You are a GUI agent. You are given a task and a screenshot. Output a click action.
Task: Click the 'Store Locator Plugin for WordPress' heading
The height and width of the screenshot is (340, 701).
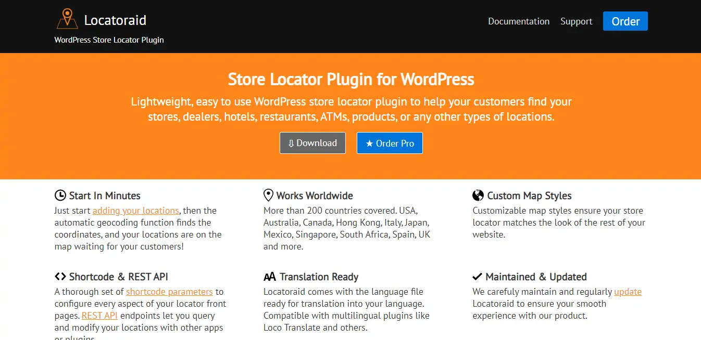(x=351, y=80)
